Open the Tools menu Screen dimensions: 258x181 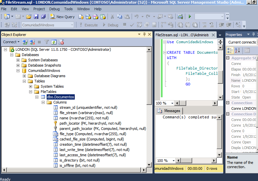tap(68, 9)
